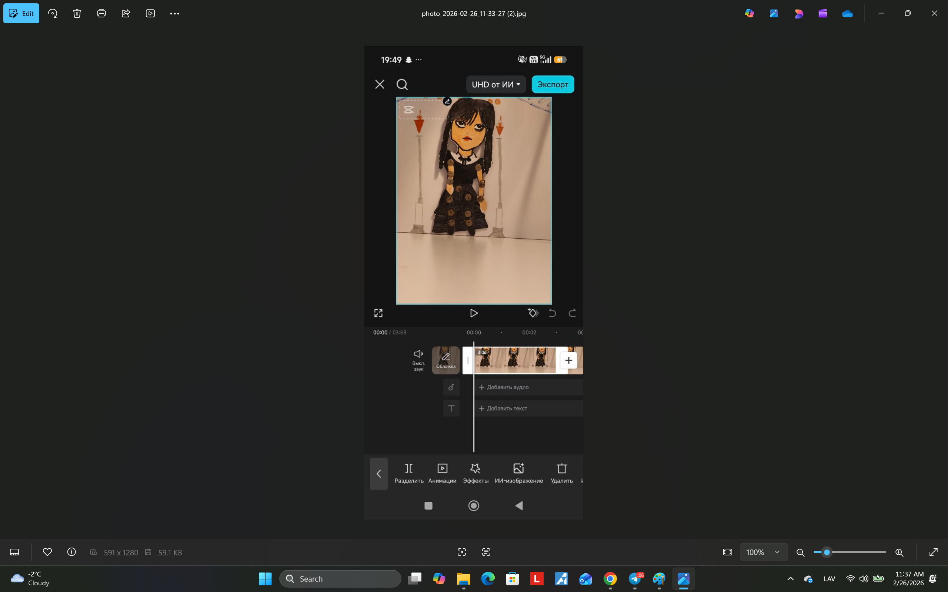Viewport: 948px width, 592px height.
Task: Open Microsoft Designer from the title bar
Action: [x=798, y=13]
